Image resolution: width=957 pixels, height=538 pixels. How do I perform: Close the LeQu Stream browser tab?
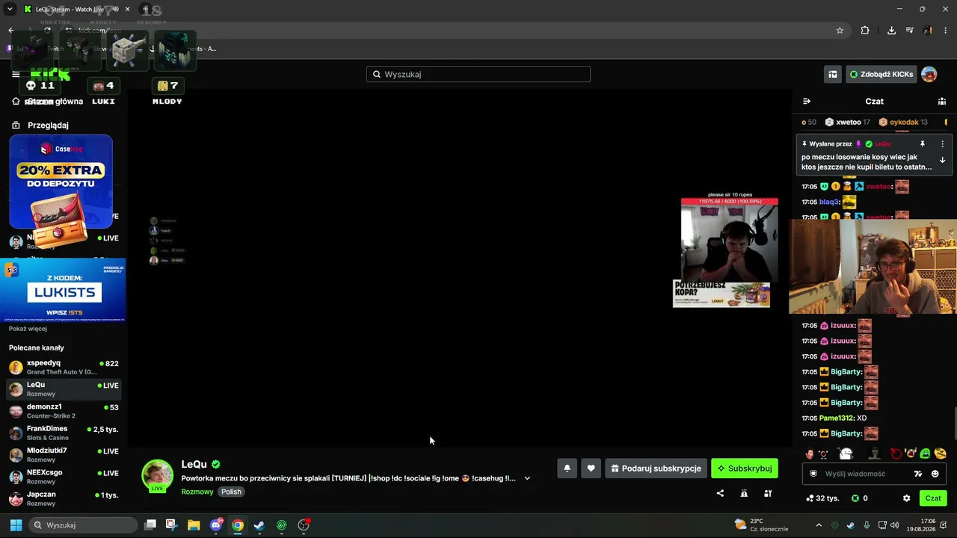pyautogui.click(x=127, y=9)
